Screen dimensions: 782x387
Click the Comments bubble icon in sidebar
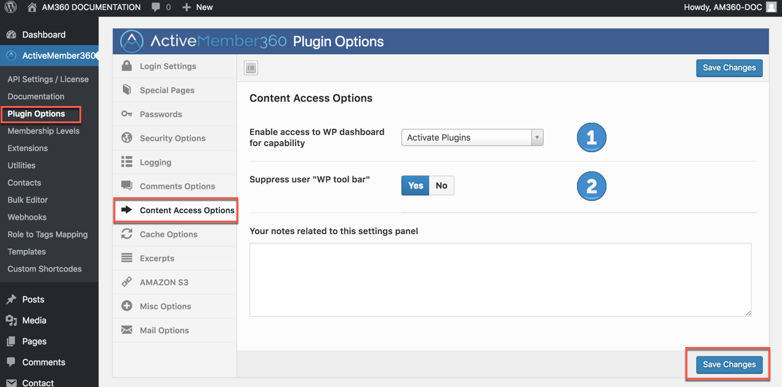[x=11, y=362]
